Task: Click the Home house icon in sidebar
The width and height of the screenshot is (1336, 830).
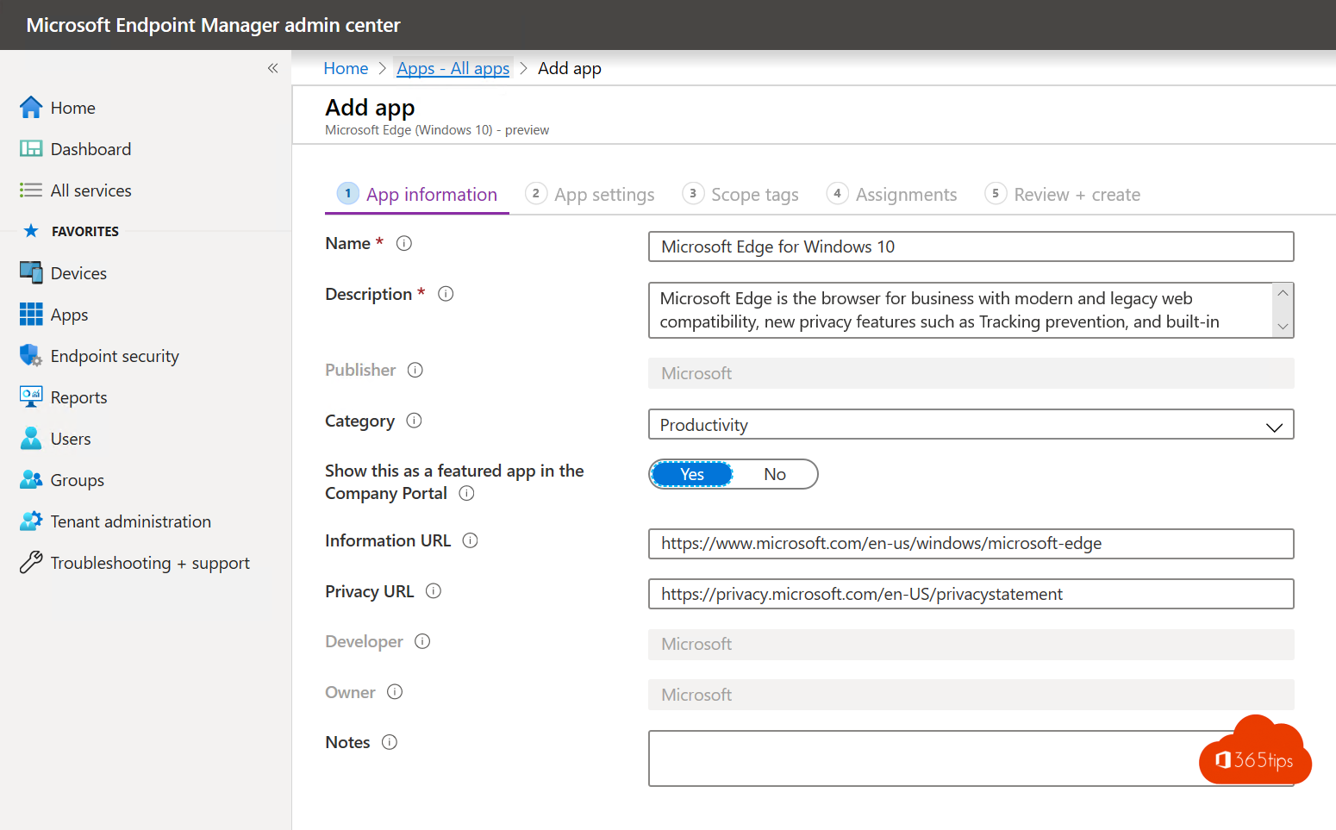Action: pyautogui.click(x=31, y=107)
